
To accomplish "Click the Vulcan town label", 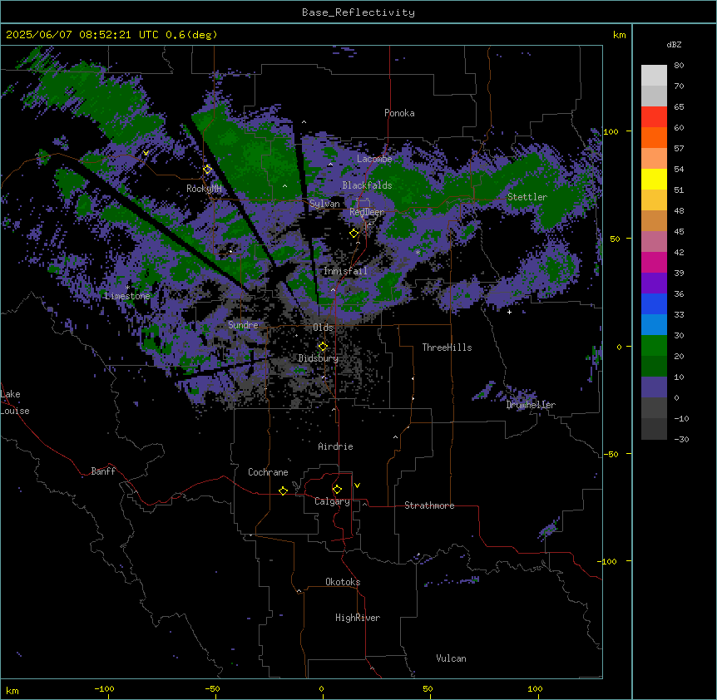I will click(451, 658).
